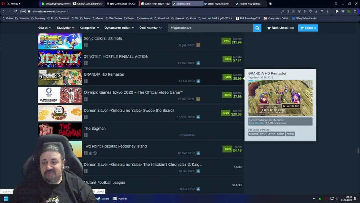Open the extensions cube icon
360x203 pixels.
pyautogui.click(x=355, y=11)
